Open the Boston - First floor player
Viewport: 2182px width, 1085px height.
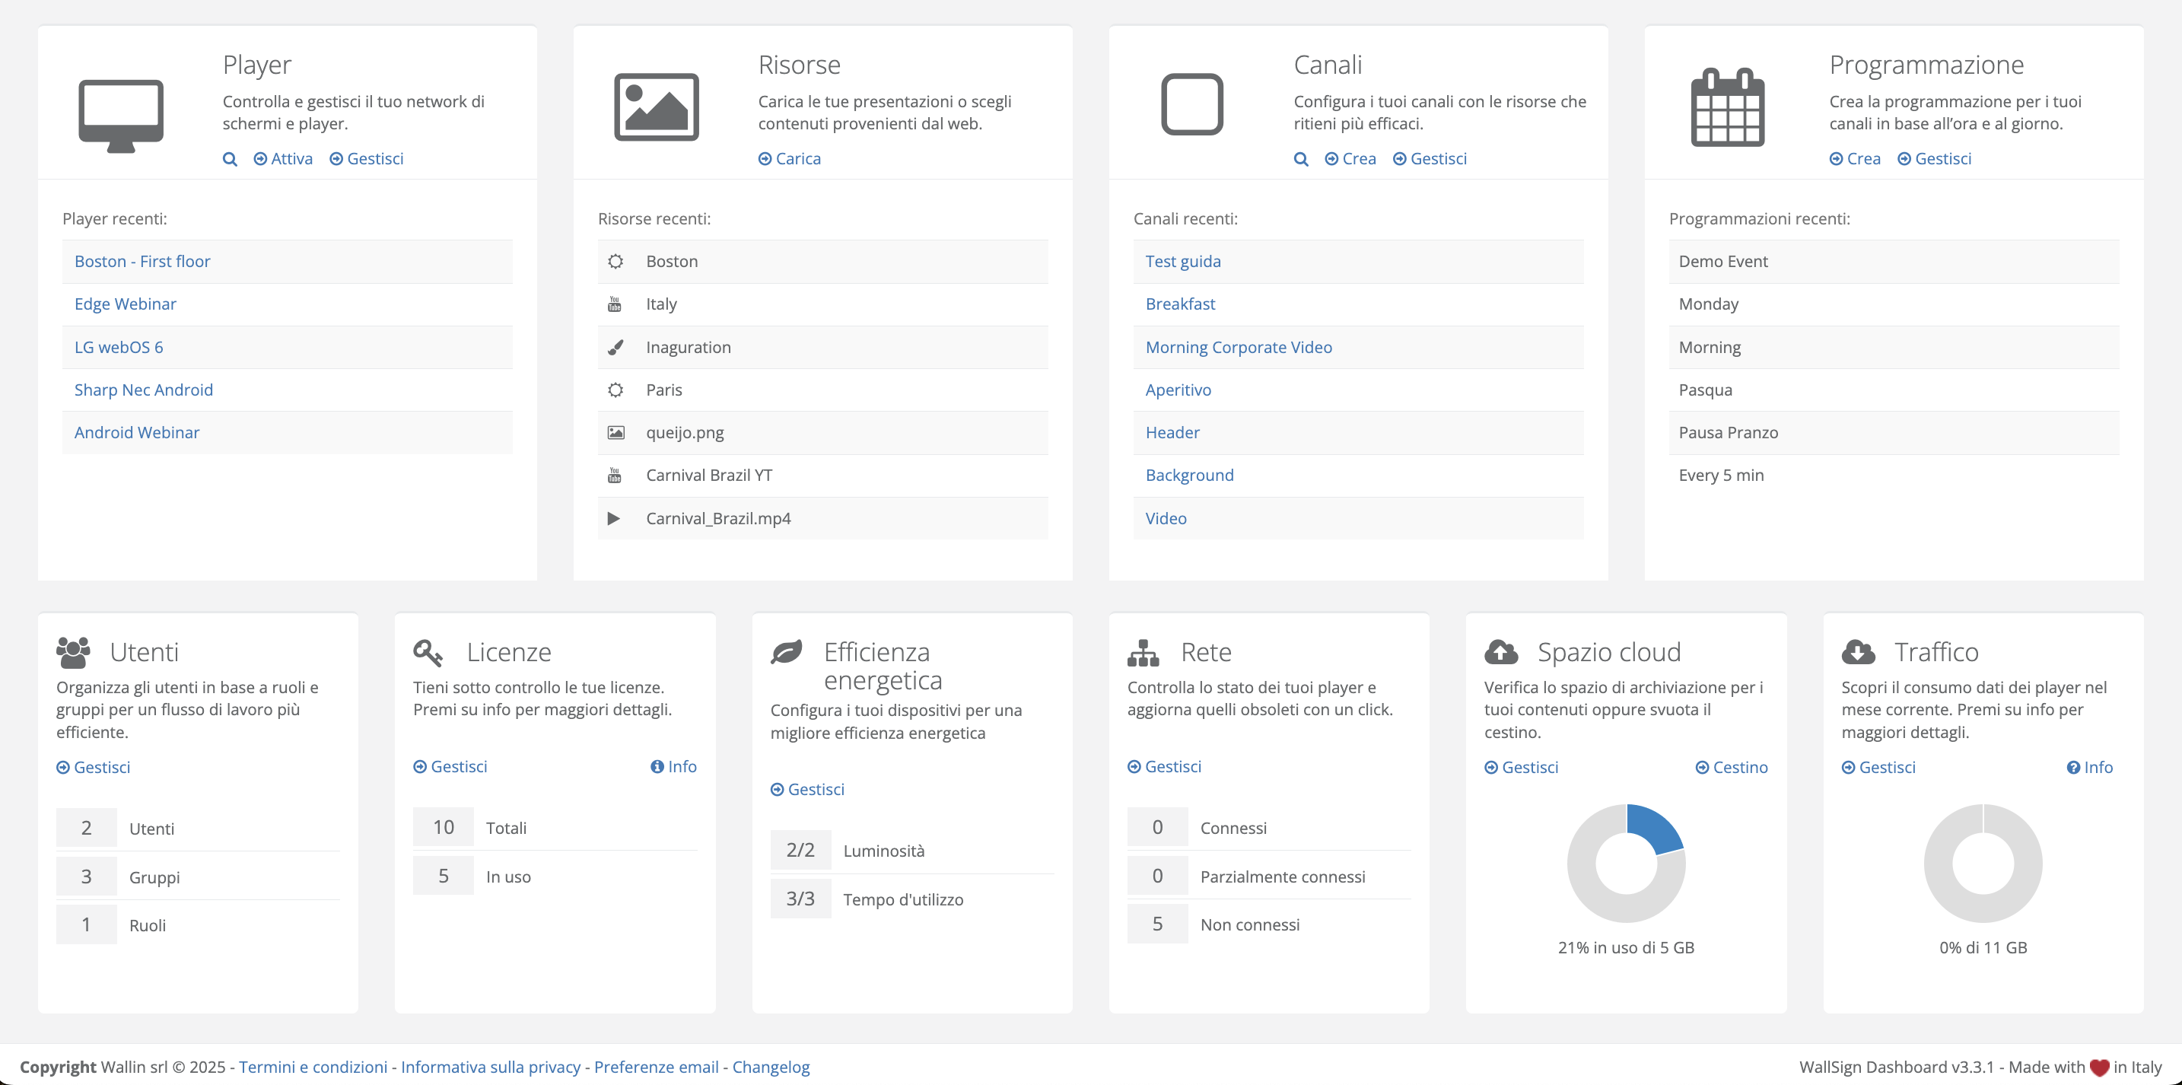click(142, 262)
